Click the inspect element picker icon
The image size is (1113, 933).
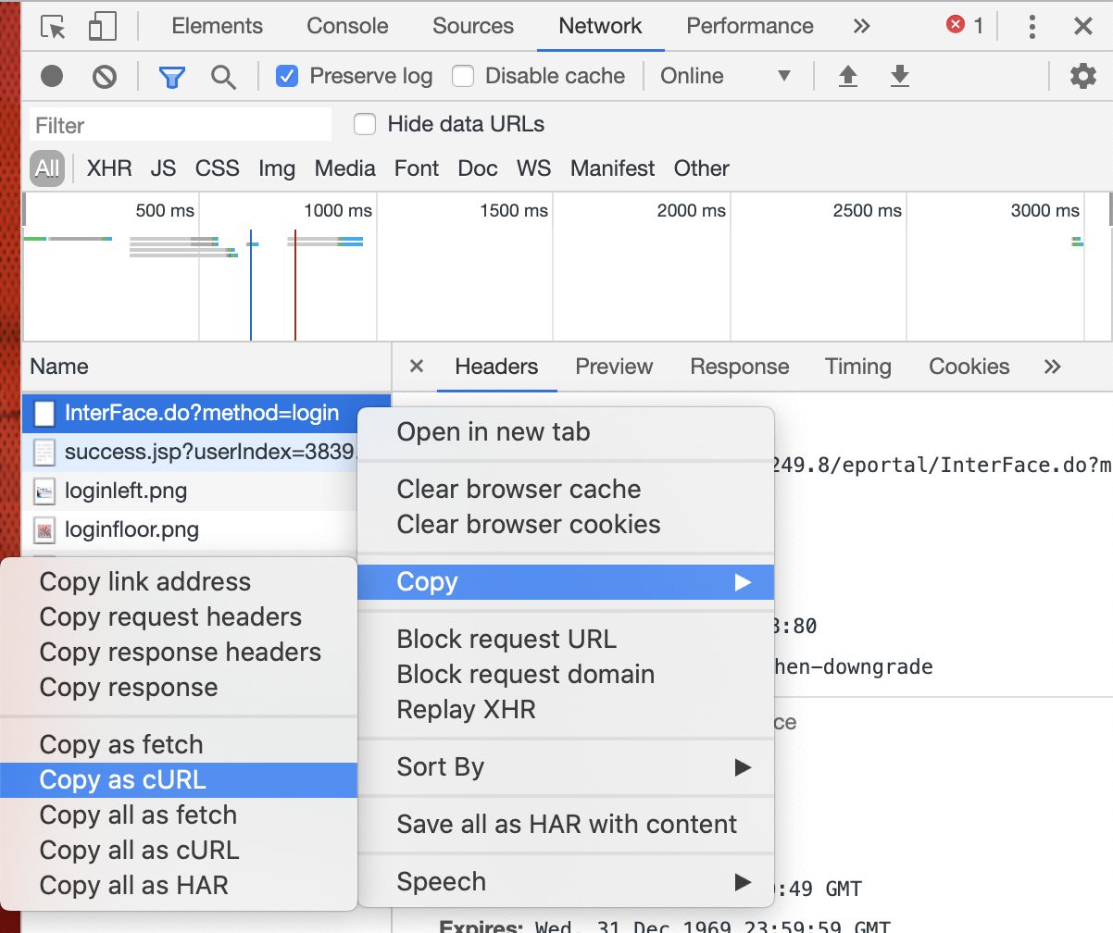pyautogui.click(x=54, y=27)
